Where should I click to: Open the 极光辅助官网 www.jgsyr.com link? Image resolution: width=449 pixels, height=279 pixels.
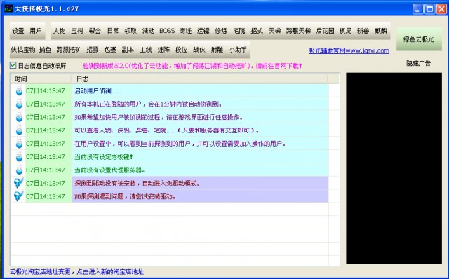coord(349,50)
